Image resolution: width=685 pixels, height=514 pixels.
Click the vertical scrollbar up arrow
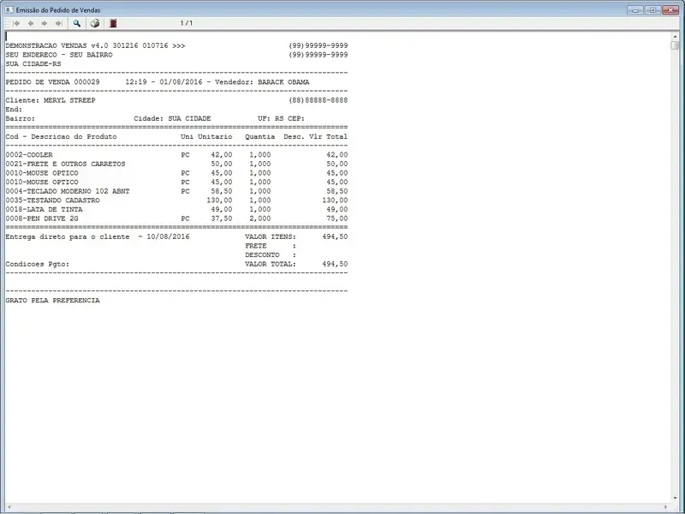pos(676,38)
